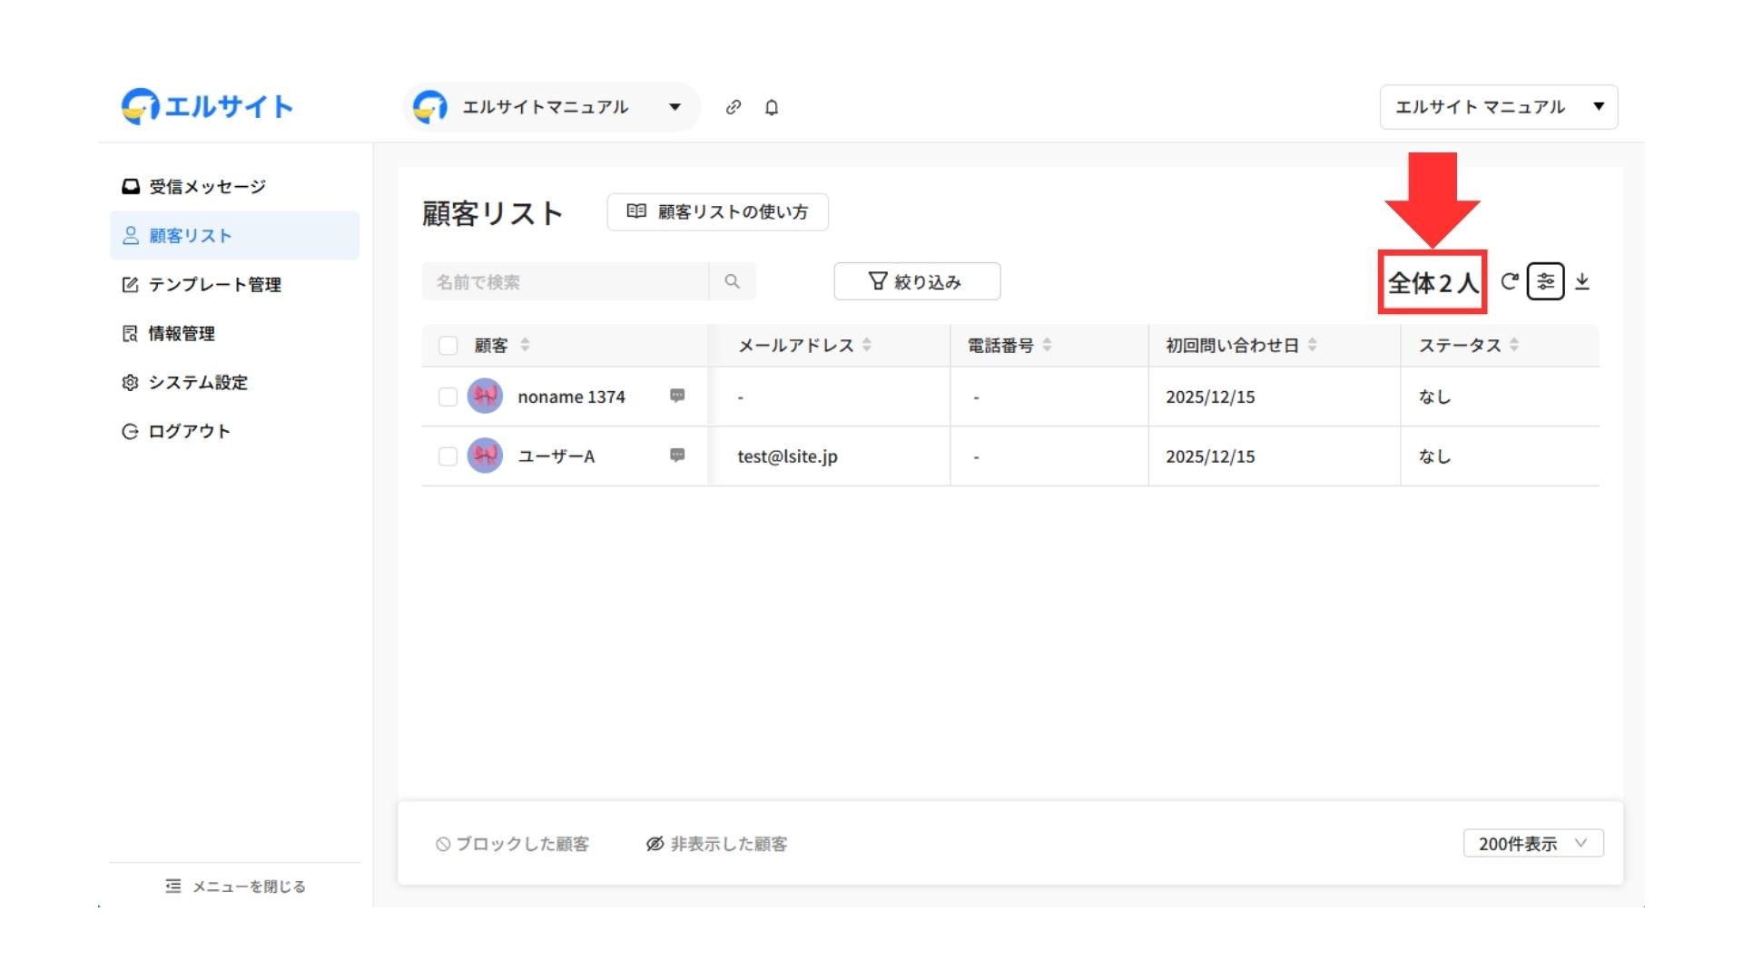The width and height of the screenshot is (1743, 980).
Task: Click the 絞り込み filter button
Action: [x=917, y=281]
